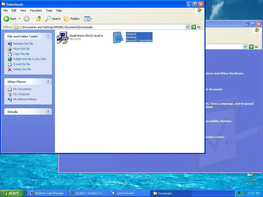The width and height of the screenshot is (263, 197).
Task: Click the Go button in Downloads window
Action: [196, 27]
